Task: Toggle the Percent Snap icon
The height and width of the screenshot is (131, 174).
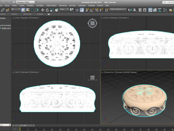Action: [97, 10]
